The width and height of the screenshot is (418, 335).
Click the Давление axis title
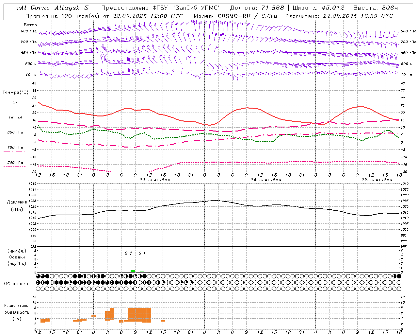[x=17, y=202]
